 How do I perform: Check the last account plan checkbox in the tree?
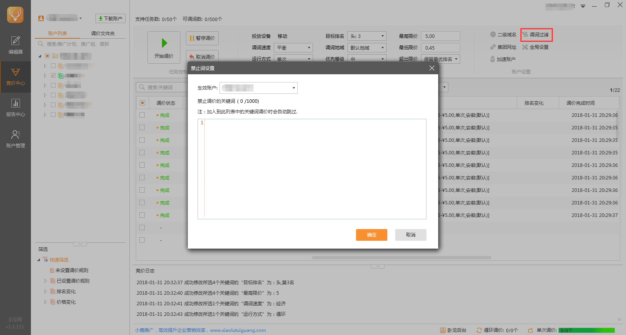pos(53,115)
